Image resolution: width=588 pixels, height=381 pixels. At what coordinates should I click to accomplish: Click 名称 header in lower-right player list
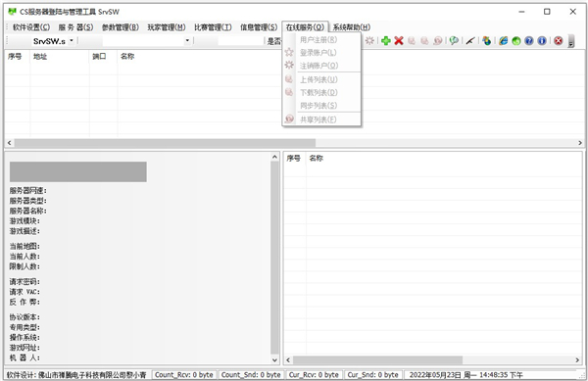[x=317, y=159]
